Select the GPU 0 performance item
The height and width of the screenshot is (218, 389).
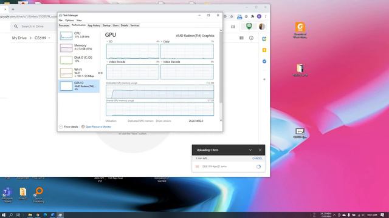pos(79,86)
